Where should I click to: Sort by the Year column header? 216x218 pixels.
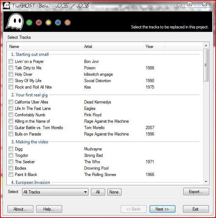click(x=154, y=47)
